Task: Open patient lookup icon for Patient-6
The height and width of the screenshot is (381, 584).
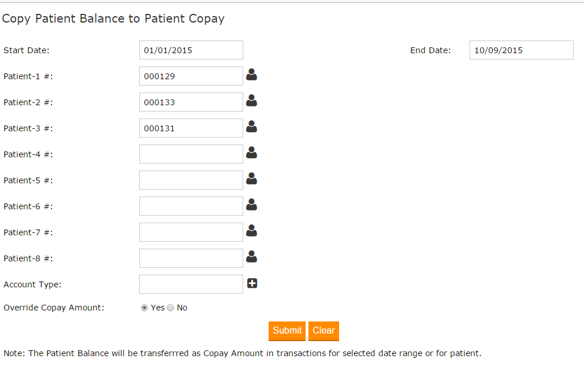Action: [x=251, y=205]
